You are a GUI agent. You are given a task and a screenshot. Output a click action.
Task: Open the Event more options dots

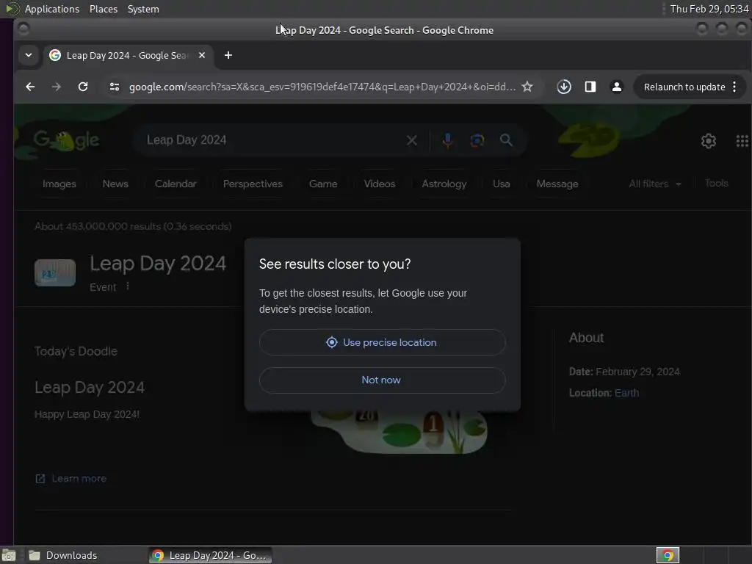[x=128, y=286]
